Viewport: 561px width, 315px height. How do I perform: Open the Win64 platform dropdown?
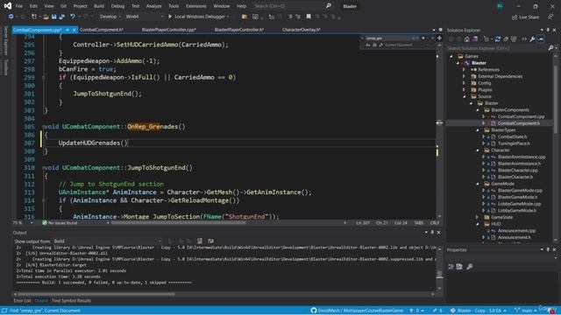144,17
